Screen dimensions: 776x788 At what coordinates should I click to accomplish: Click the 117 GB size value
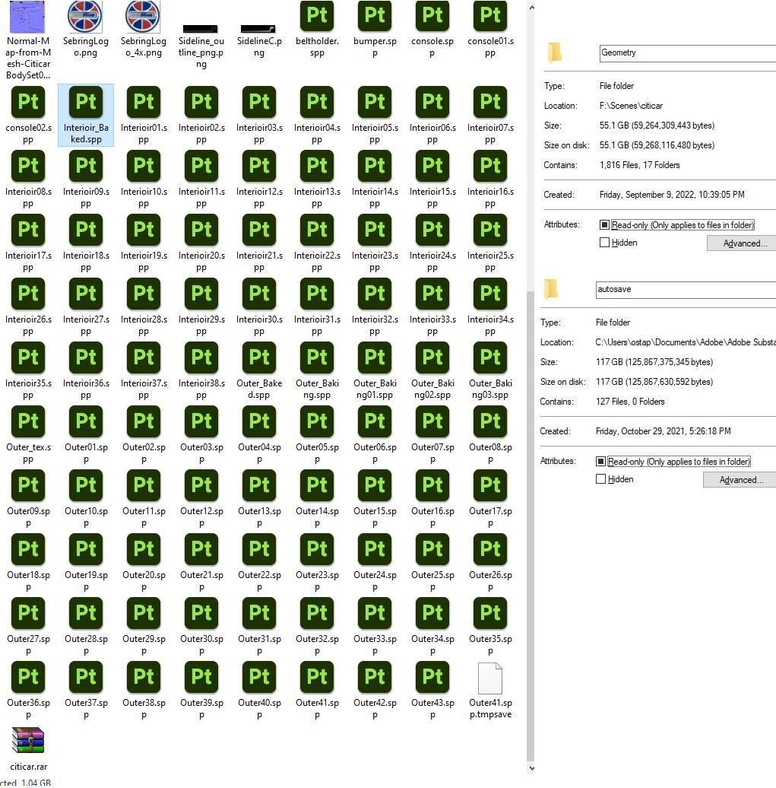click(x=654, y=362)
